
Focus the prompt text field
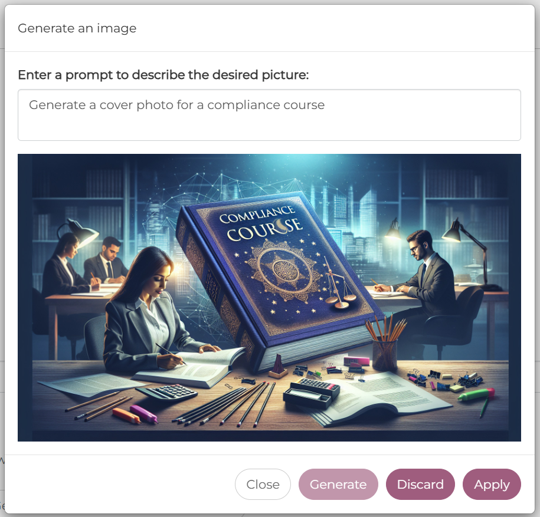(269, 115)
